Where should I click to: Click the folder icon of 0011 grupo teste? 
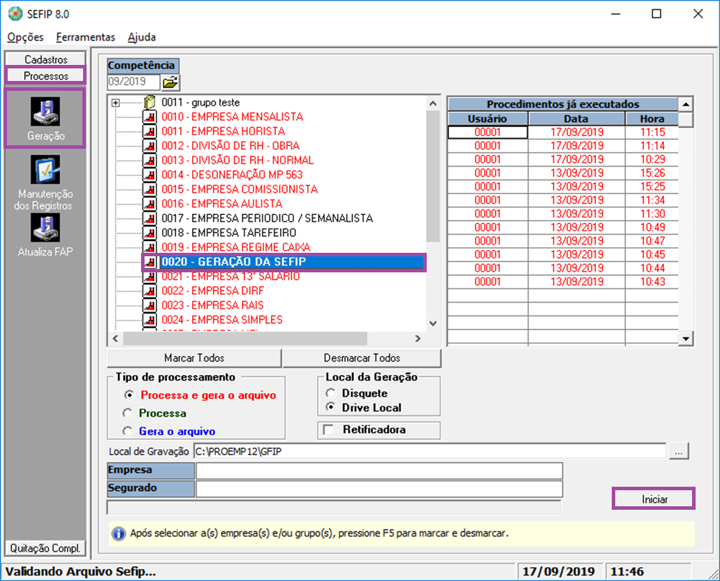tap(149, 102)
